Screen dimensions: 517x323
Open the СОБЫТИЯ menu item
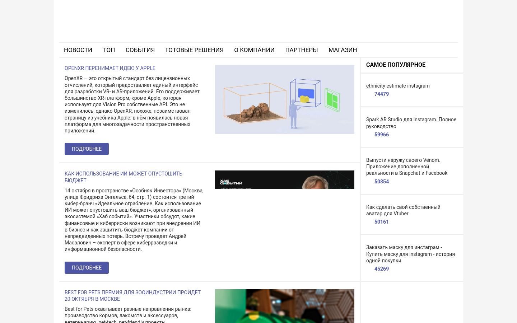(x=140, y=50)
